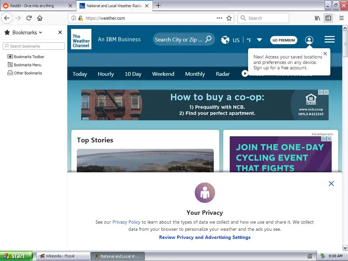Close the Bookmarks sidebar

click(60, 32)
